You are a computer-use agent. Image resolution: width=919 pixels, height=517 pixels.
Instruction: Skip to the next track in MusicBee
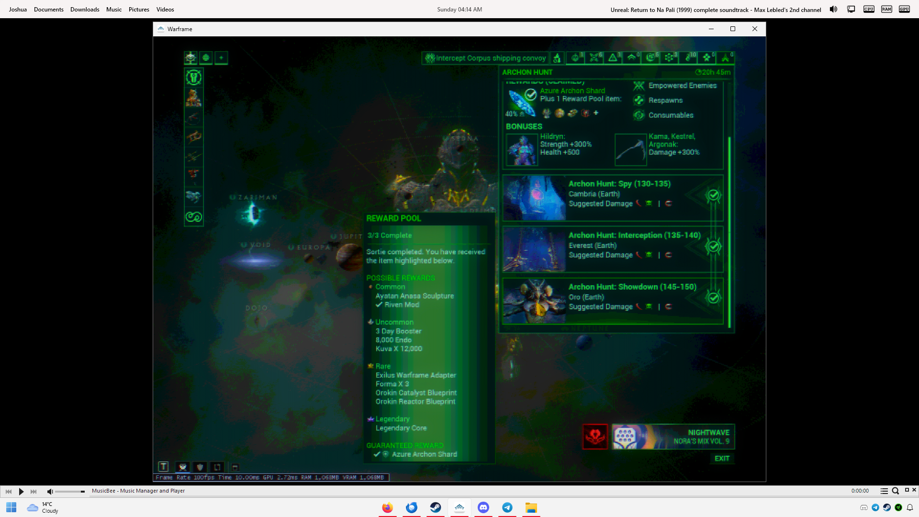34,491
